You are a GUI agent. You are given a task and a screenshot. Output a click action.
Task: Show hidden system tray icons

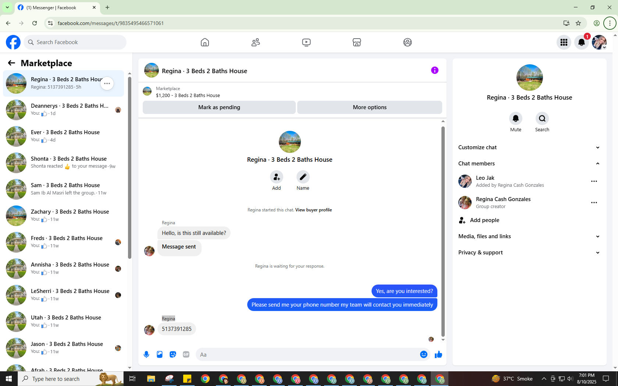pyautogui.click(x=544, y=379)
